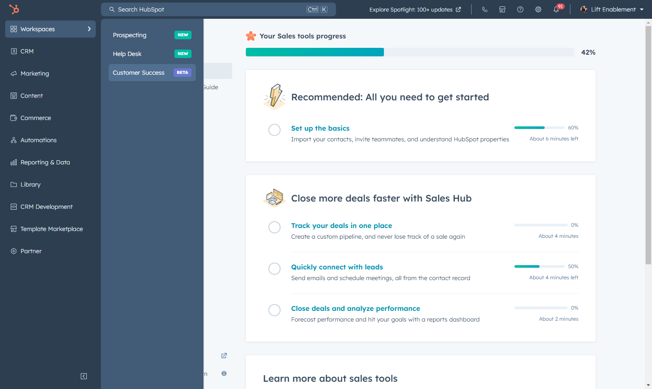The width and height of the screenshot is (652, 389).
Task: Click the Reporting & Data chart icon
Action: click(14, 162)
